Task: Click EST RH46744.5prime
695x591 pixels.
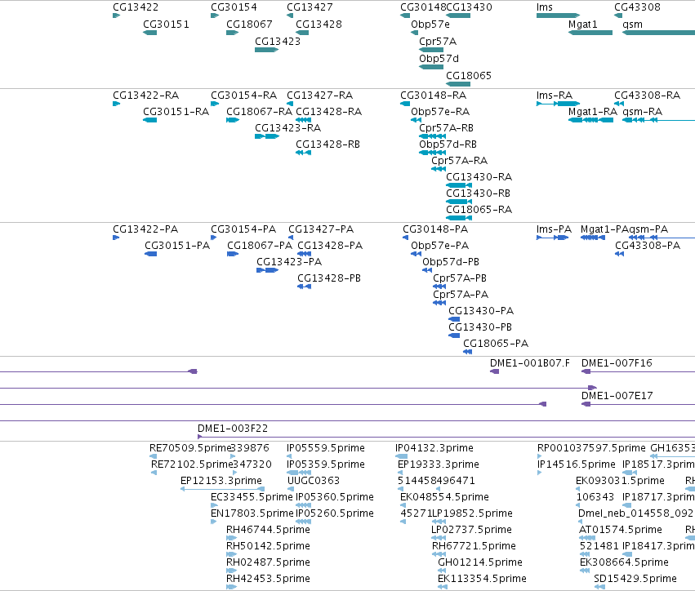Action: 231,538
